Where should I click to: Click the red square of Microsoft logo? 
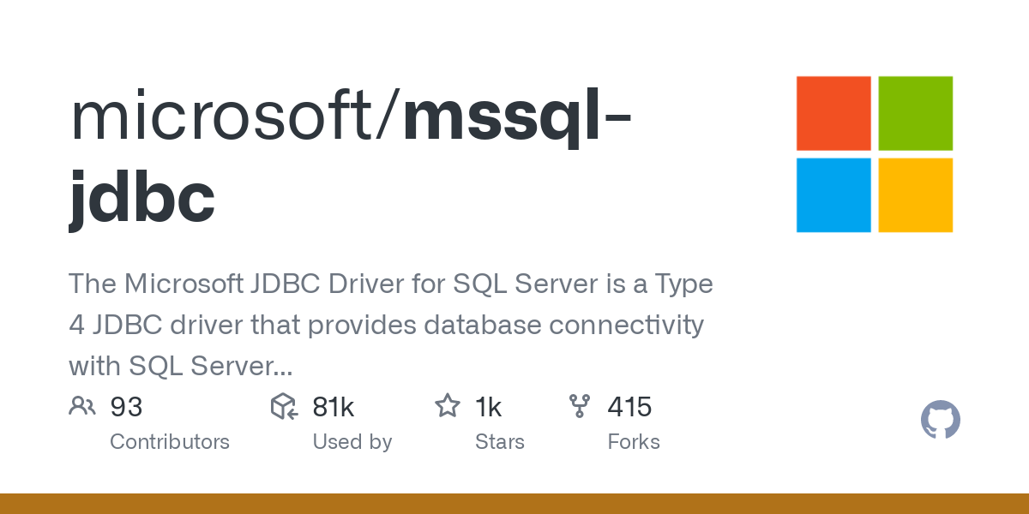(833, 113)
